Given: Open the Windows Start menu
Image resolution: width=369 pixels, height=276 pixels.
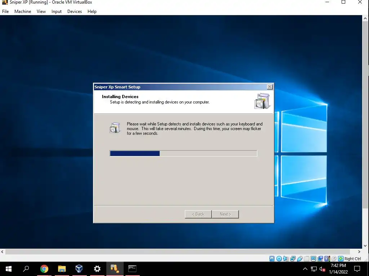Looking at the screenshot, I should tap(9, 268).
